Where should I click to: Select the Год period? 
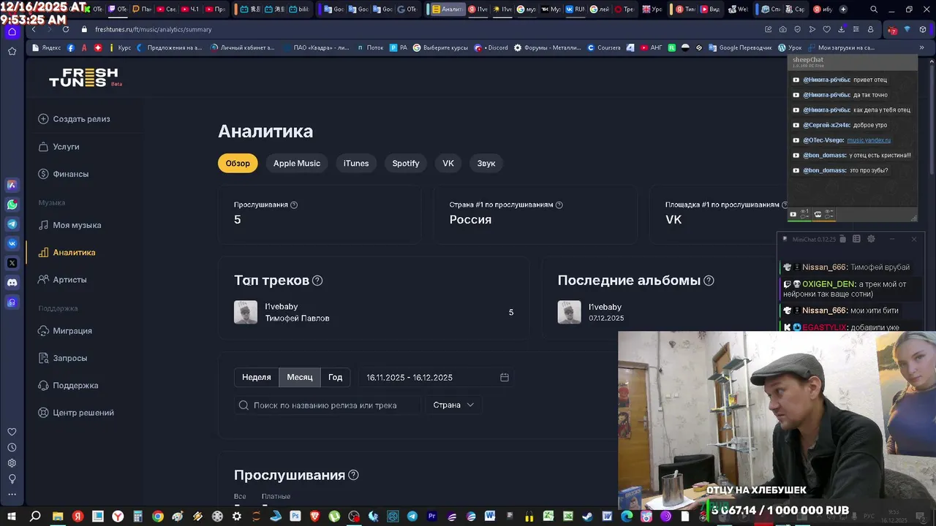pyautogui.click(x=335, y=377)
